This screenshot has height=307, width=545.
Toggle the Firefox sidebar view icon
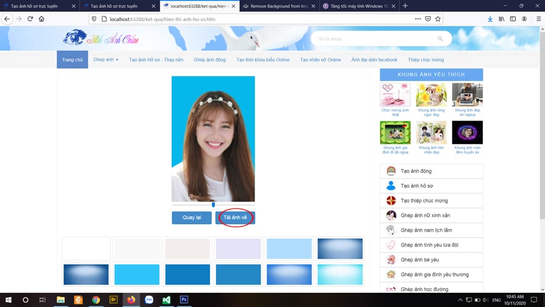pos(513,19)
